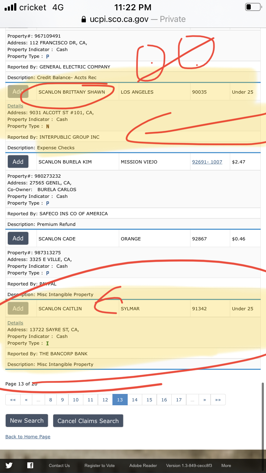Select the $2.47 amount cell
Screen dimensions: 266x473
coord(245,162)
